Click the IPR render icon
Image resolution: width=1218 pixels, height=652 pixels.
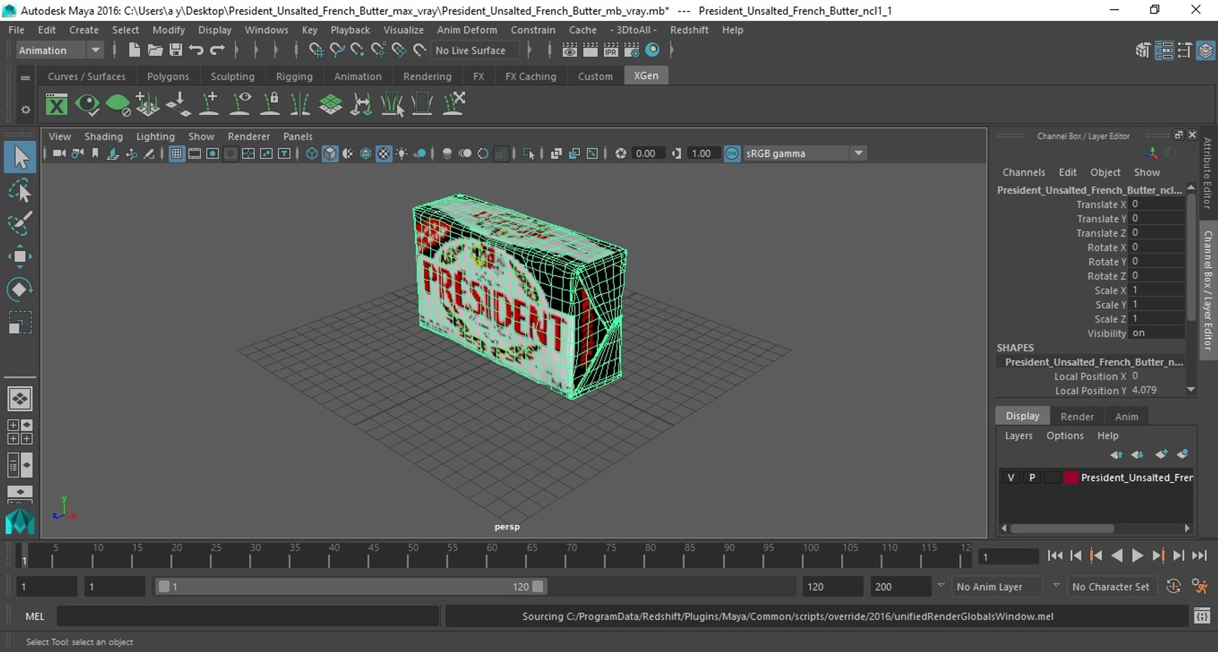610,50
